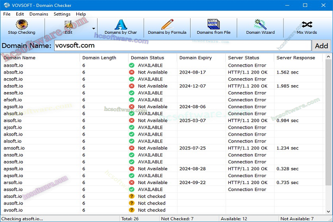Viewport: 333px width, 222px height.
Task: Open the File menu
Action: [7, 14]
